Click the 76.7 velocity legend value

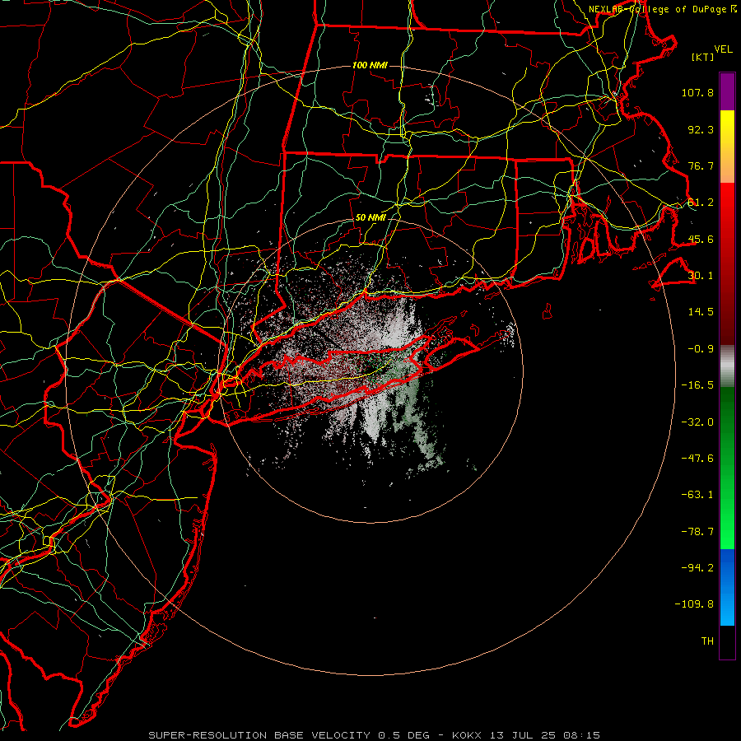(x=701, y=165)
